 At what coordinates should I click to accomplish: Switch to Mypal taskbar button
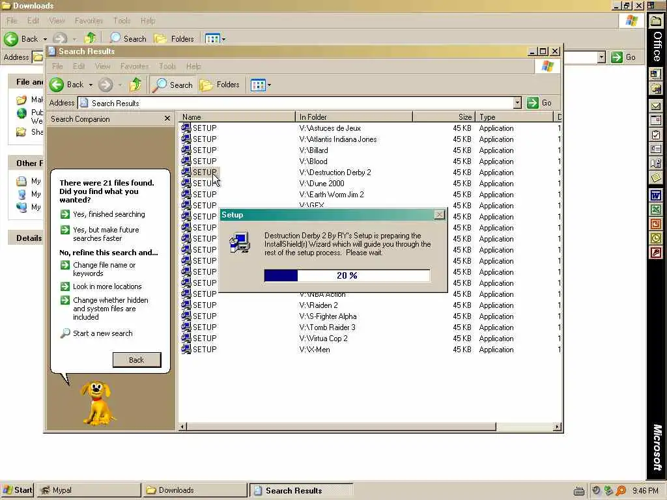(88, 490)
